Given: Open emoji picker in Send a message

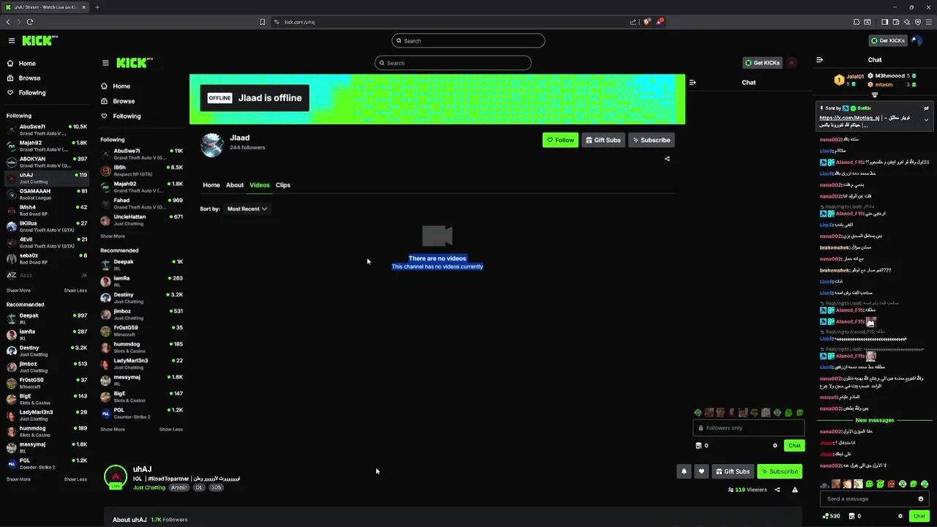Looking at the screenshot, I should click(x=921, y=499).
